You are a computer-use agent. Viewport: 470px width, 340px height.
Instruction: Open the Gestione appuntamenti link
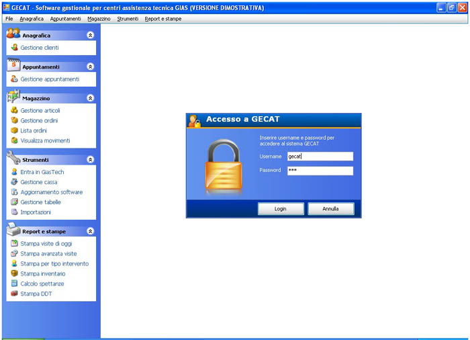pyautogui.click(x=50, y=79)
